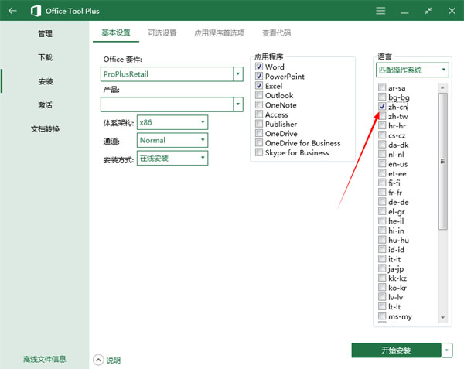Open the Office 套件 ProPlusRetail dropdown

(x=238, y=74)
